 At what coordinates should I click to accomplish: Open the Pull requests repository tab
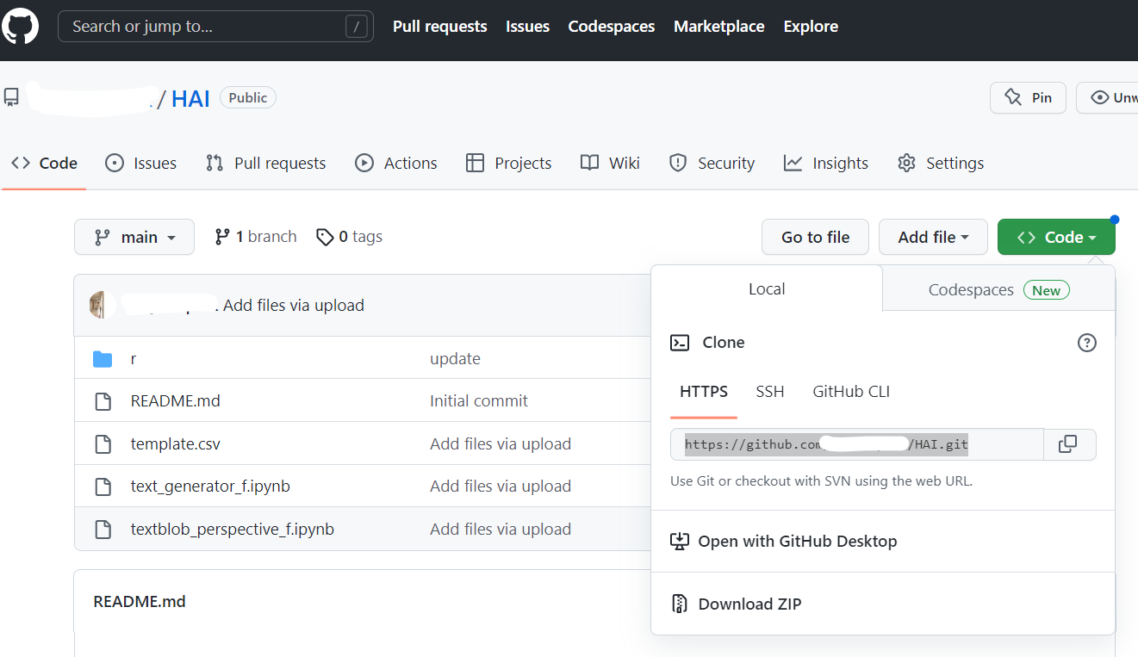(x=265, y=163)
